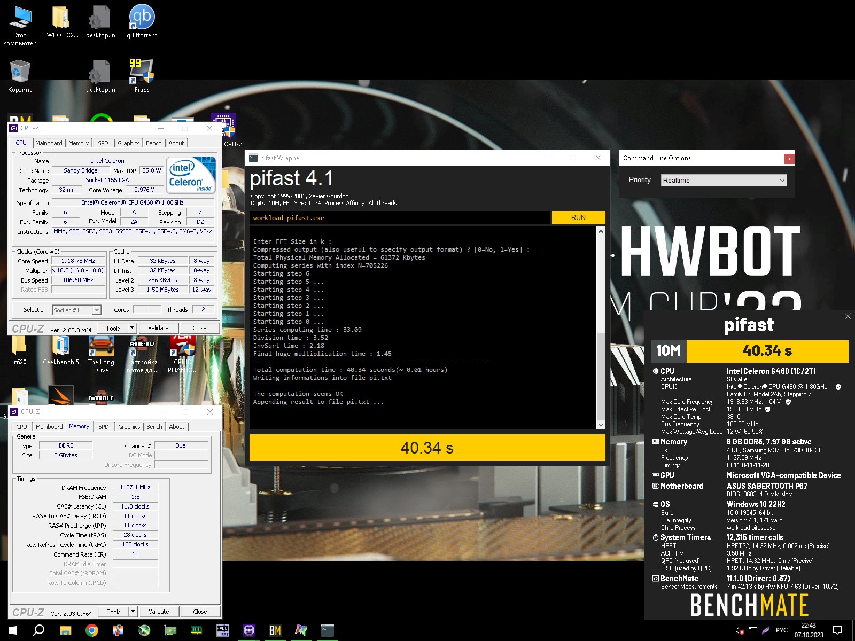Click the workload-pifast.exe command field
Viewport: 855px width, 641px height.
pyautogui.click(x=399, y=218)
